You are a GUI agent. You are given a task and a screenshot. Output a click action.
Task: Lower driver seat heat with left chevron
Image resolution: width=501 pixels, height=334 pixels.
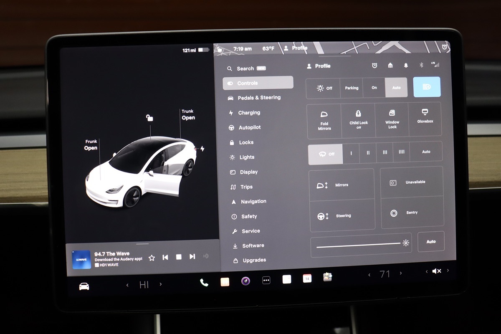coord(127,285)
